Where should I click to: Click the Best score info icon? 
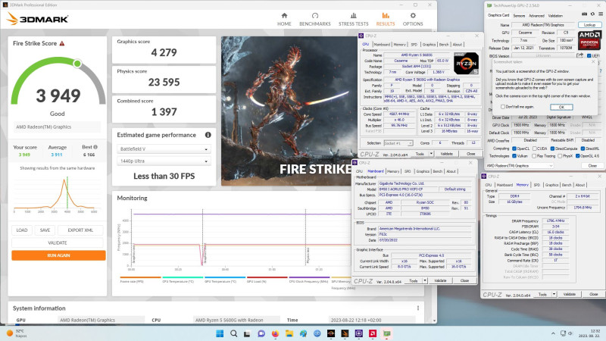pyautogui.click(x=95, y=147)
